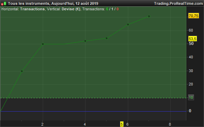Click the data point at transaction 6
Image resolution: width=204 pixels, height=127 pixels.
tap(128, 25)
